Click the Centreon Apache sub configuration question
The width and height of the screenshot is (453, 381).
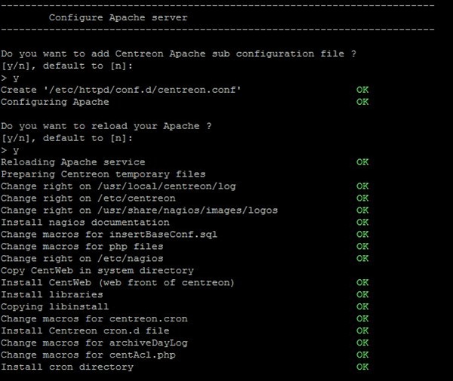click(x=178, y=54)
